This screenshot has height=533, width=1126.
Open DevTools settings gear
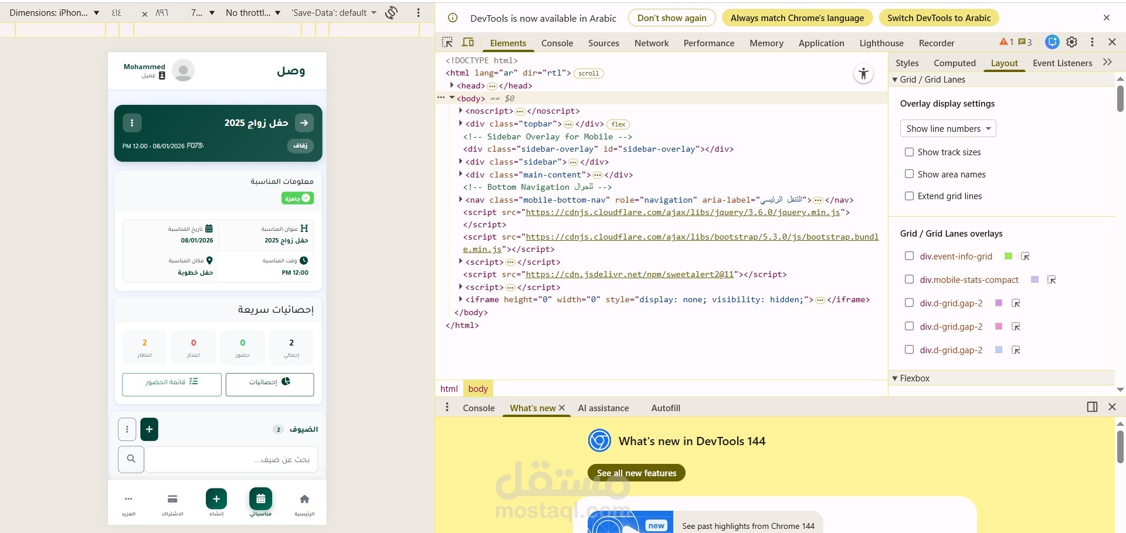point(1072,42)
